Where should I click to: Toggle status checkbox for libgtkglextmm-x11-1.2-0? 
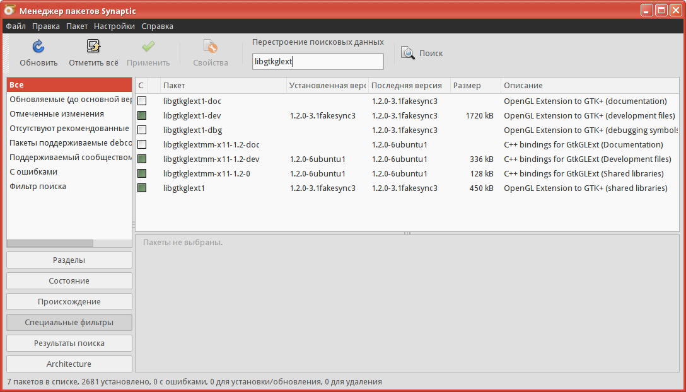point(142,174)
